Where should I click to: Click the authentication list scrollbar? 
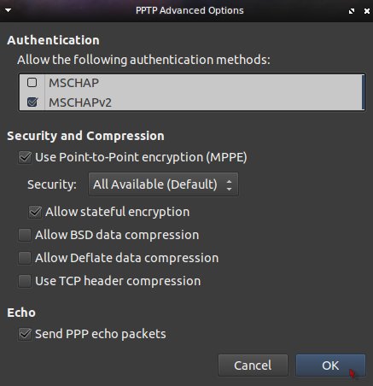(364, 92)
